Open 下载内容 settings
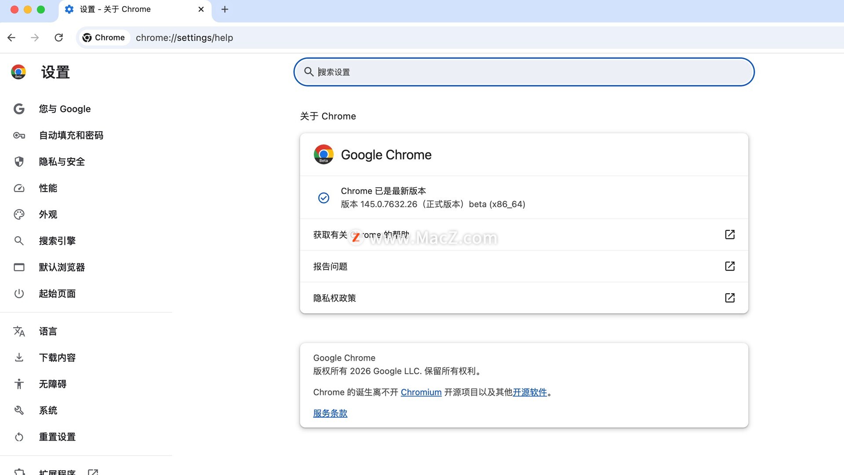This screenshot has height=475, width=844. (x=57, y=358)
